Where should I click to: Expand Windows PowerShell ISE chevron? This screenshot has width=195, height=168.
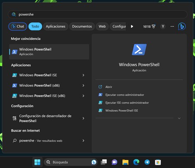pos(83,75)
